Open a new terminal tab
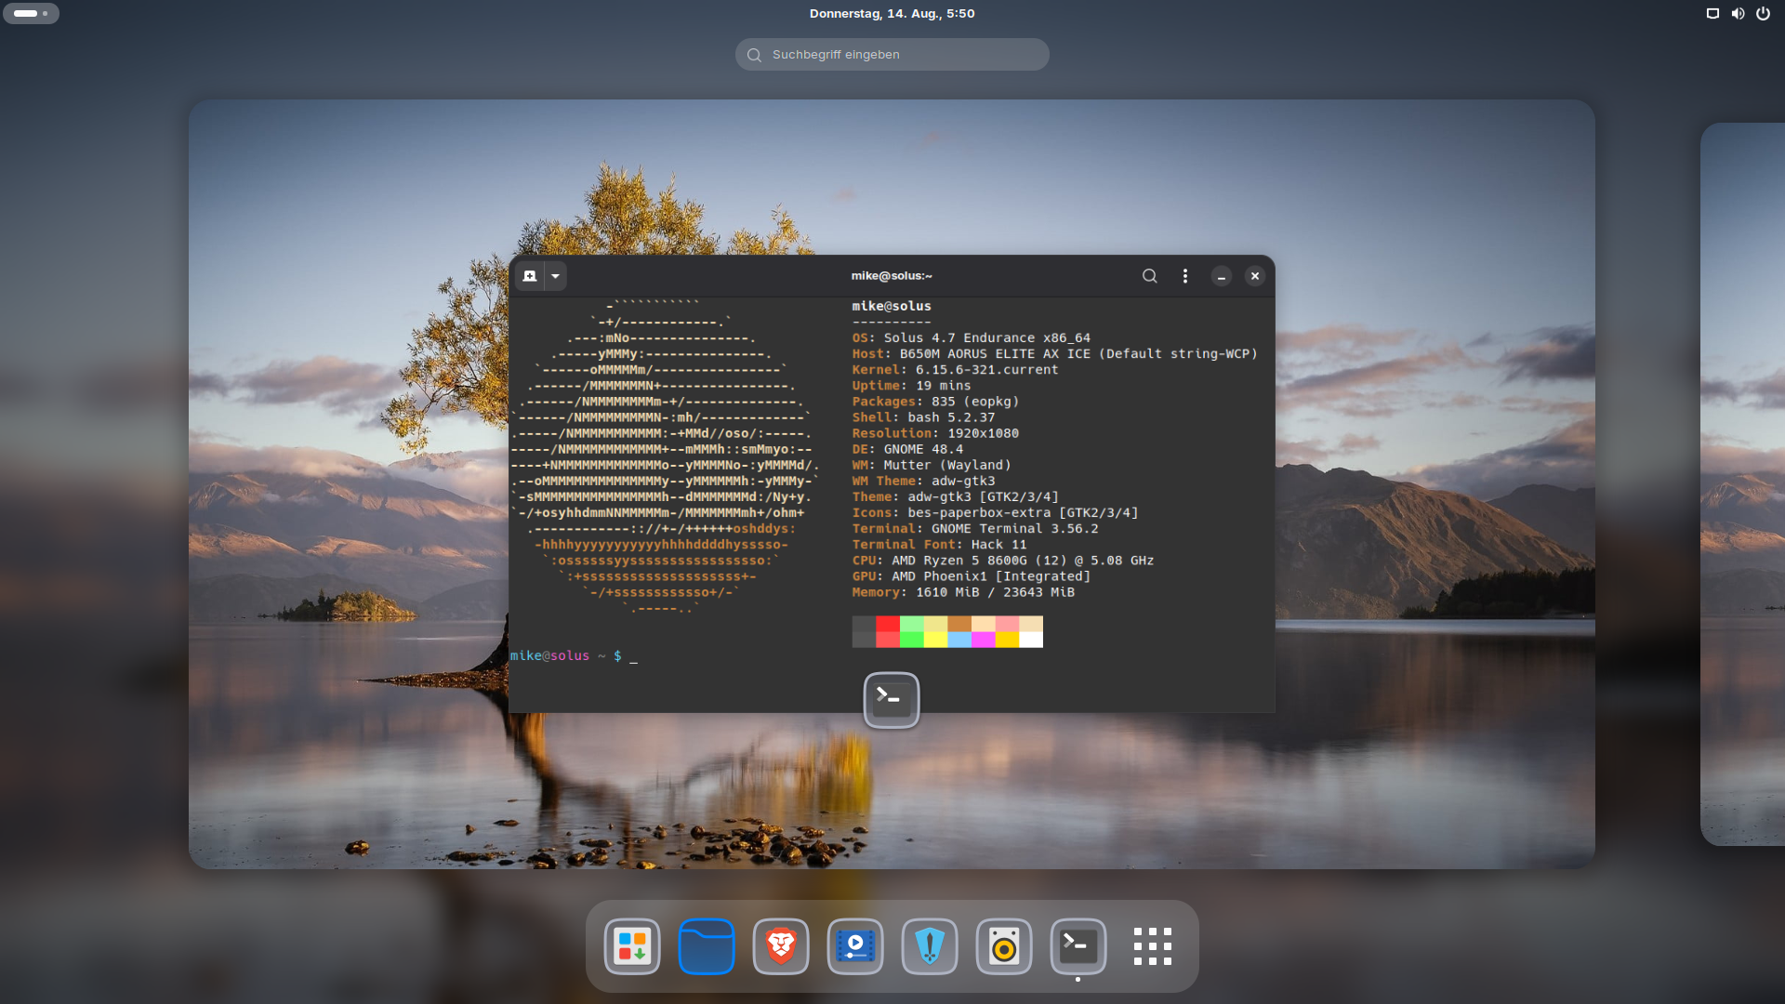 [530, 276]
